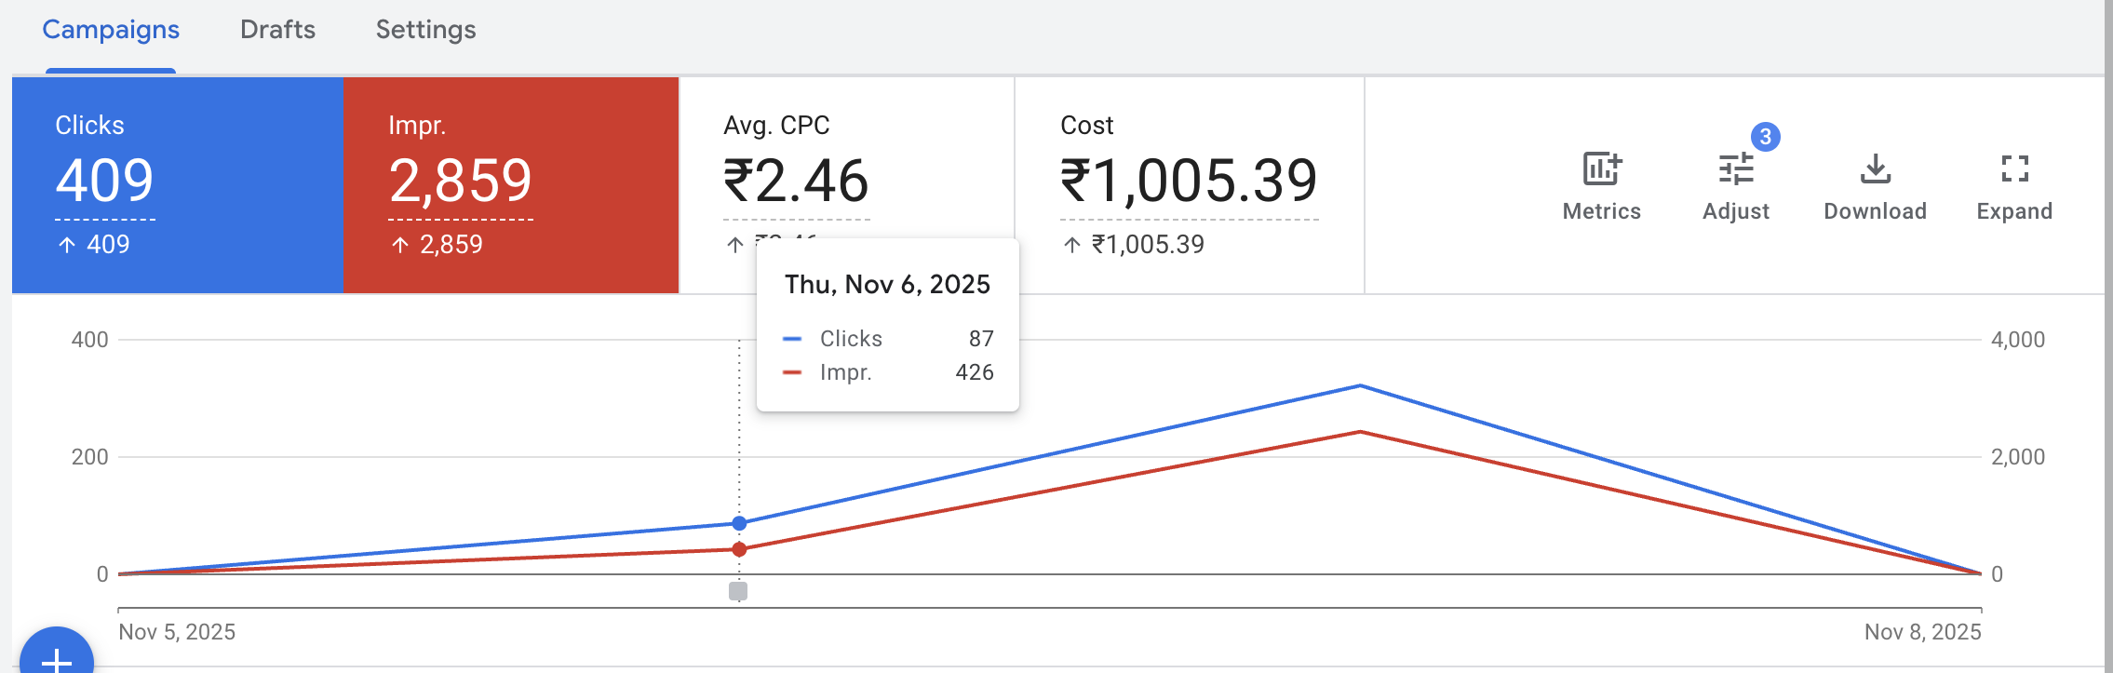Click the up arrow under Clicks value
Screen dimensions: 2113x673
click(67, 245)
